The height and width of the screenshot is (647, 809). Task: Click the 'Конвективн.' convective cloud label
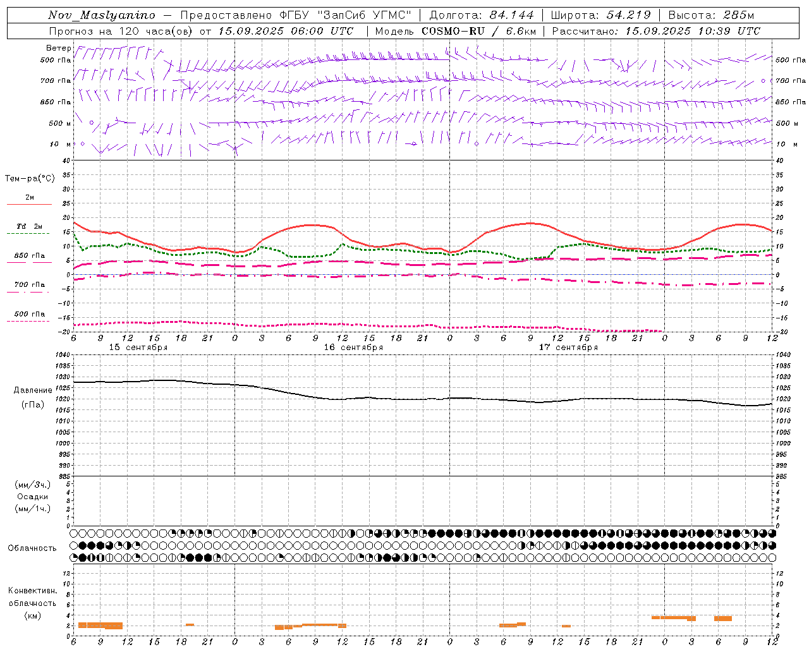click(x=32, y=591)
